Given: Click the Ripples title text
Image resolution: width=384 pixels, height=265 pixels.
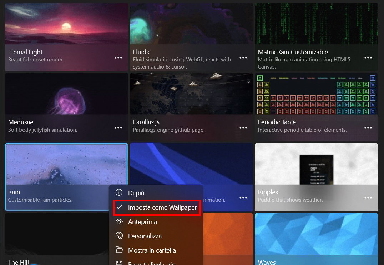Looking at the screenshot, I should (268, 192).
